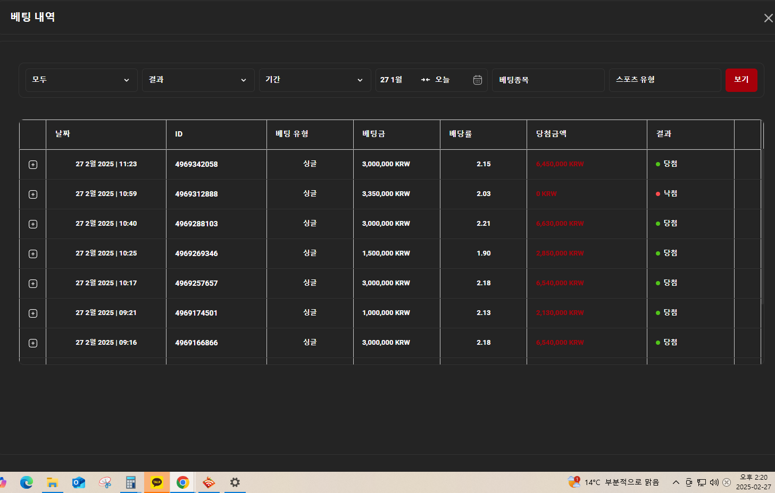
Task: Click the 스포츠 유형 input field
Action: click(664, 80)
